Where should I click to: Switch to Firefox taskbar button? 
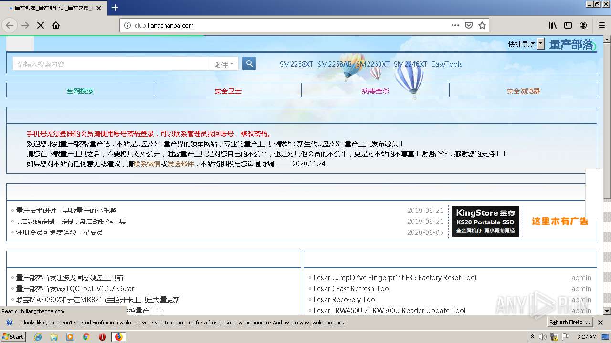118,336
